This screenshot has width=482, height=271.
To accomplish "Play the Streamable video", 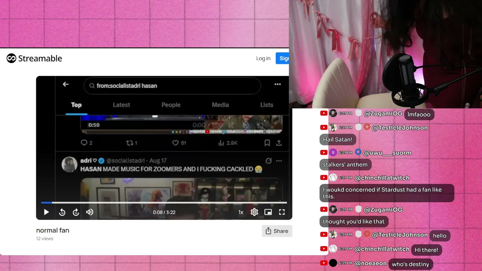I will 46,212.
